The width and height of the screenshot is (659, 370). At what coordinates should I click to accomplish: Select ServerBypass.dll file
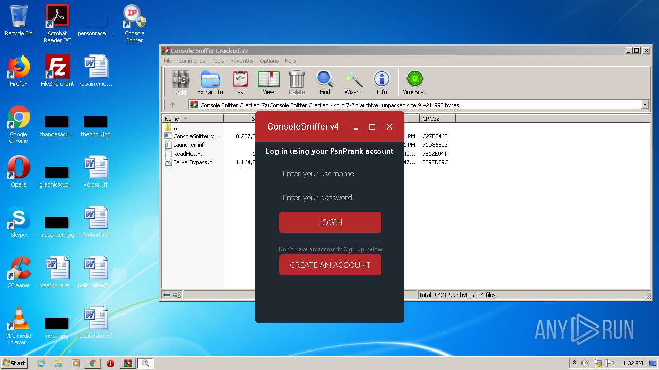(189, 162)
